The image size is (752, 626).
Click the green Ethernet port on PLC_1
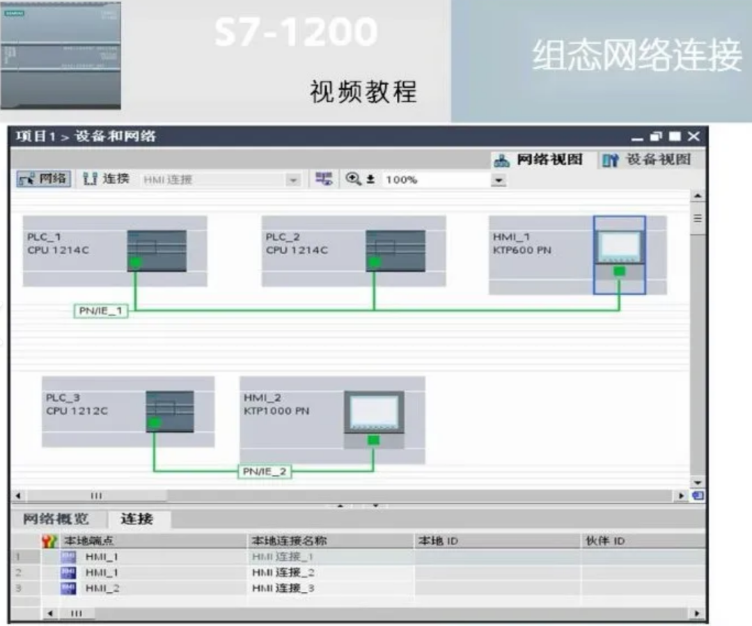(x=136, y=262)
